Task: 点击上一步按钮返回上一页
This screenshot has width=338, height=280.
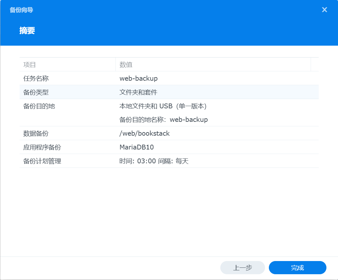Action: tap(242, 267)
